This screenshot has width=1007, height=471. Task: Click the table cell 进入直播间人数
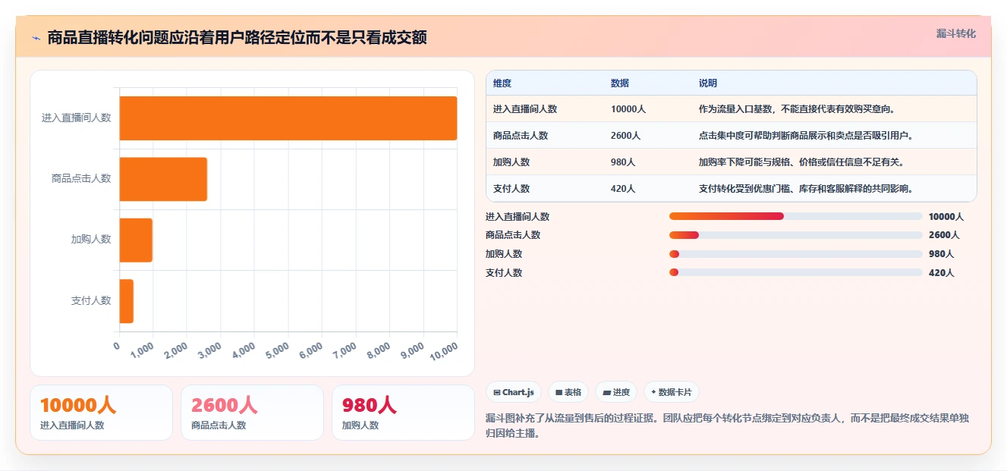pyautogui.click(x=525, y=109)
